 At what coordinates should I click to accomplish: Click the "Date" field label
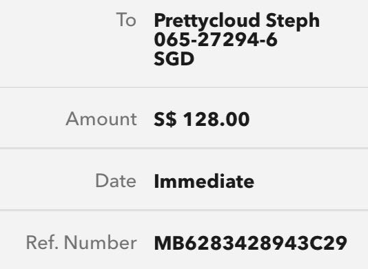click(116, 181)
